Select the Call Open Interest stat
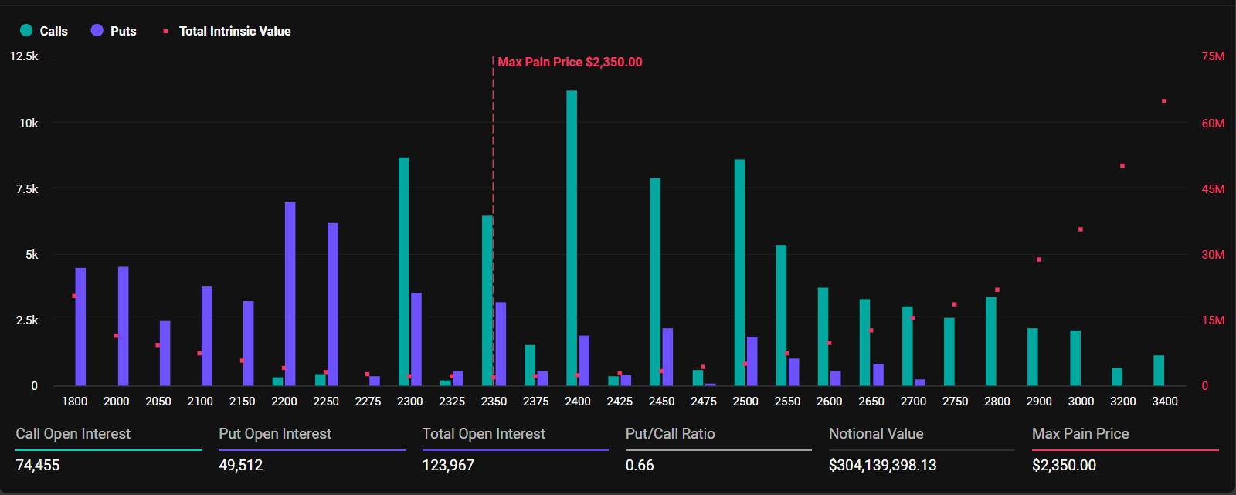The width and height of the screenshot is (1236, 495). (73, 434)
